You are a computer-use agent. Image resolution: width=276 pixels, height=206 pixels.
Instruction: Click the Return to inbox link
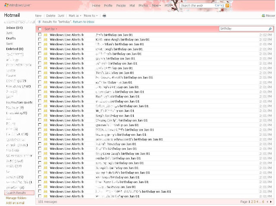click(x=84, y=22)
